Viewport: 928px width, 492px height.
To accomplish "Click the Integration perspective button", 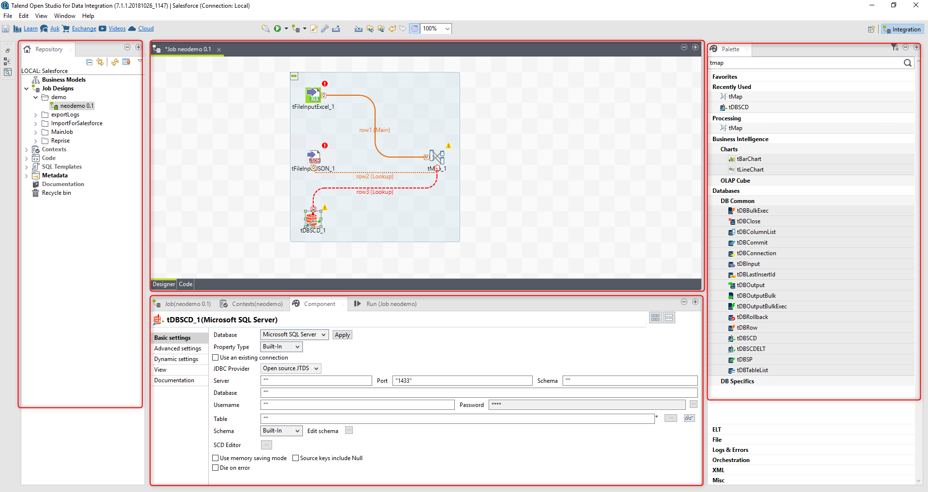I will [x=902, y=29].
